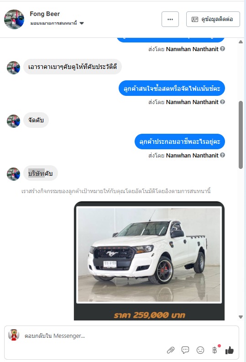This screenshot has width=246, height=362.
Task: Open the emoji smiley picker
Action: coord(200,350)
